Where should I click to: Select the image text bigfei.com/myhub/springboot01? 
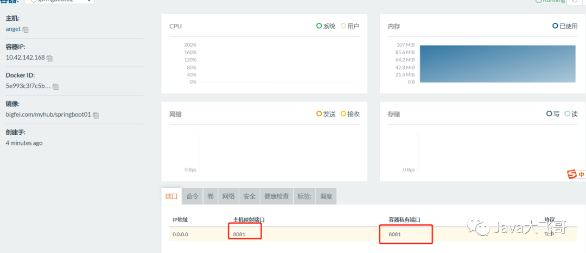(48, 115)
